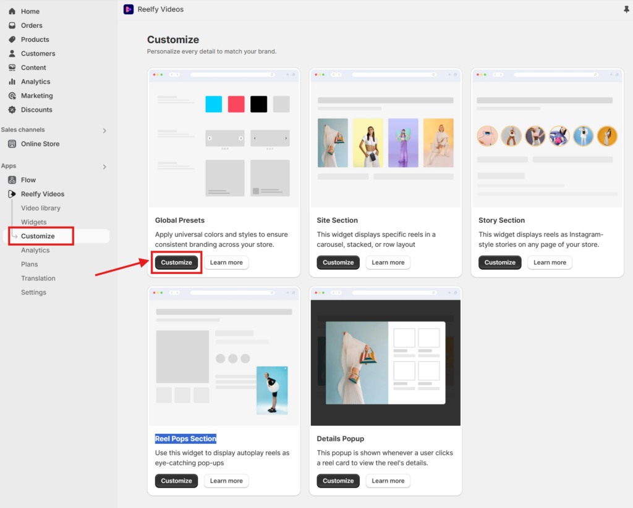
Task: Click the black color swatch in Global Presets preview
Action: [x=259, y=104]
